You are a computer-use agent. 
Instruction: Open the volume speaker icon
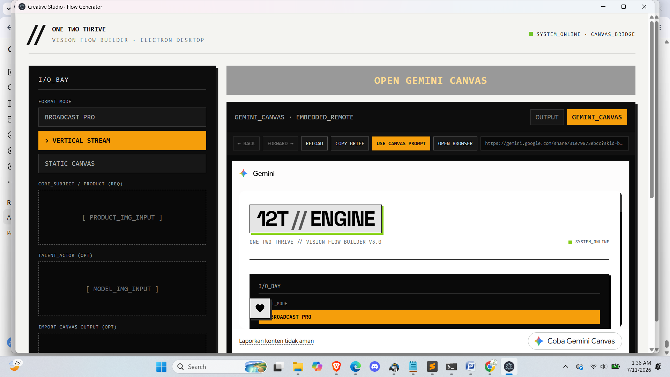[x=603, y=367]
